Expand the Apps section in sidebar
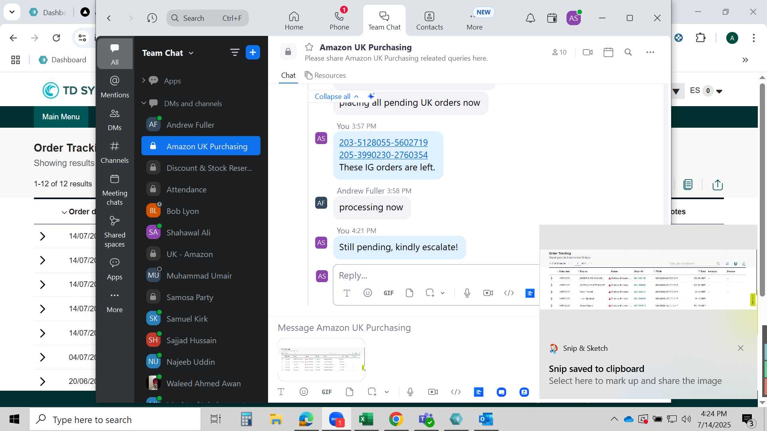 coord(143,80)
